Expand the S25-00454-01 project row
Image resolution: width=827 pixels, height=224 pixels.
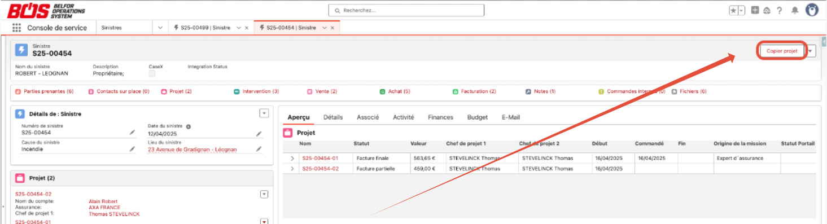click(x=292, y=159)
